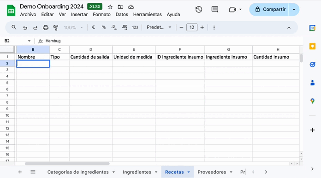Open the Archivo menu
This screenshot has height=178, width=321.
click(28, 15)
